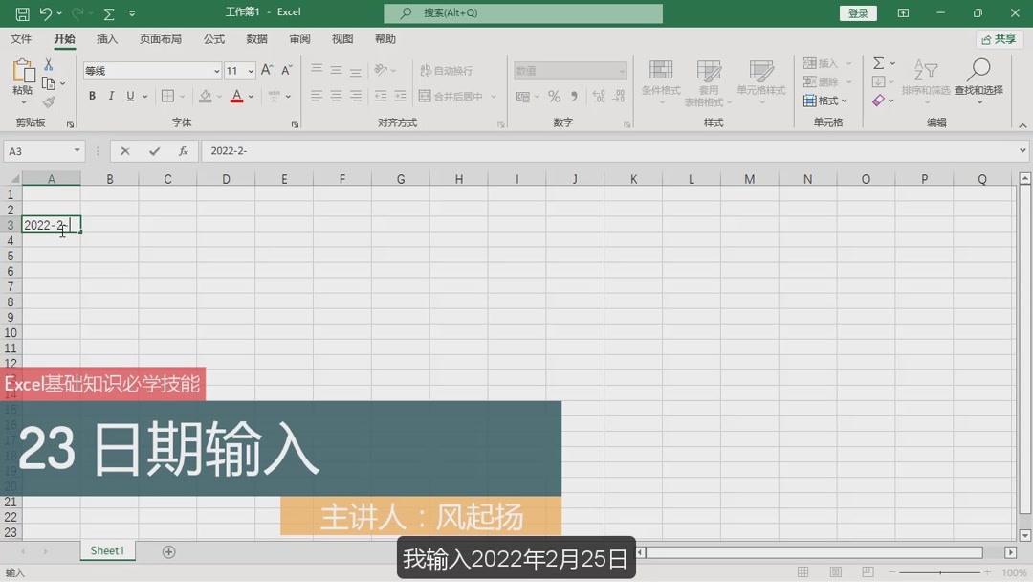Viewport: 1033px width, 582px height.
Task: Open the 数据 ribbon tab
Action: [255, 39]
